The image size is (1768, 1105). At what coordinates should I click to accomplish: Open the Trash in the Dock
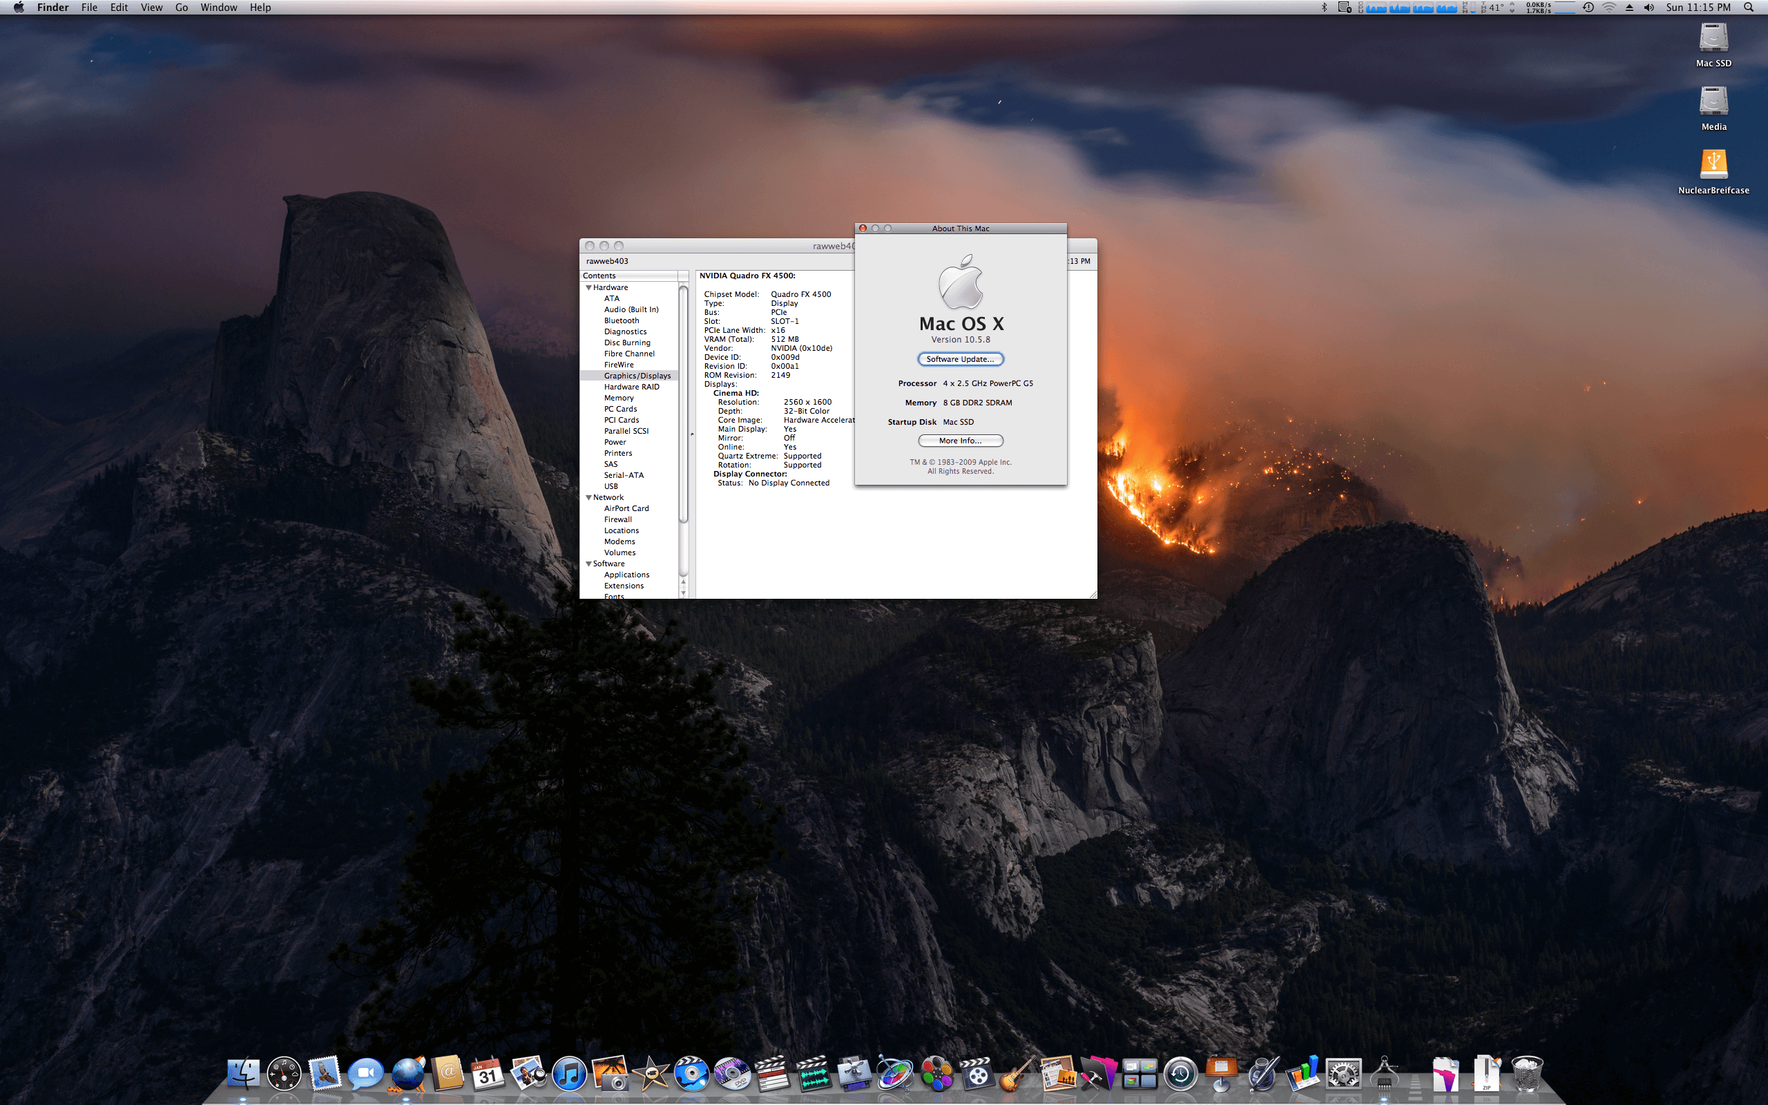(x=1527, y=1073)
